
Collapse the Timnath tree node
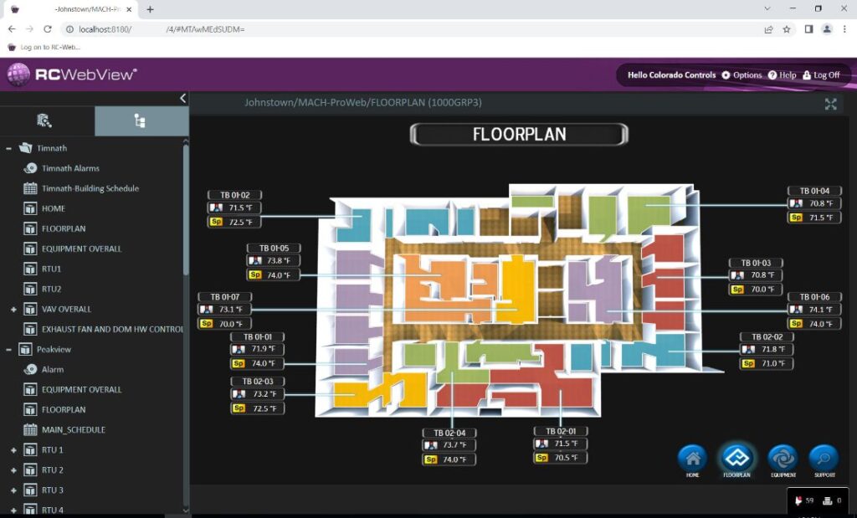pos(8,148)
